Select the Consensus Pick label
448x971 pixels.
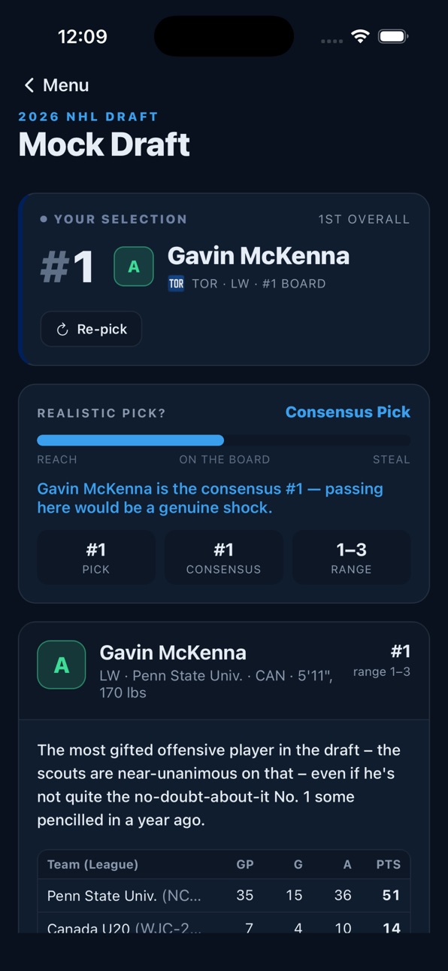click(x=348, y=412)
